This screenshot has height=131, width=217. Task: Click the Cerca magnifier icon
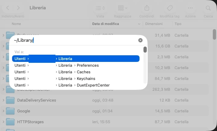(208, 8)
